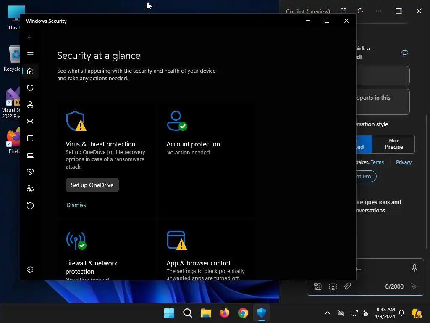The image size is (430, 323).
Task: Open Firewall & network antenna icon in sidebar
Action: (x=30, y=122)
